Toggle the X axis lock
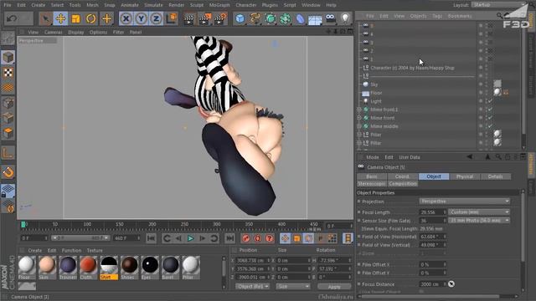Screen dimensions: 536x301 tap(126, 18)
